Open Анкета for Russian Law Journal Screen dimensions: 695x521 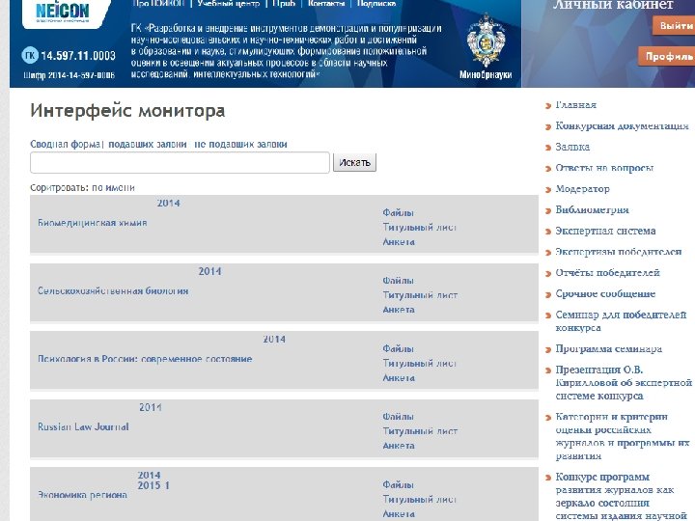tap(399, 446)
